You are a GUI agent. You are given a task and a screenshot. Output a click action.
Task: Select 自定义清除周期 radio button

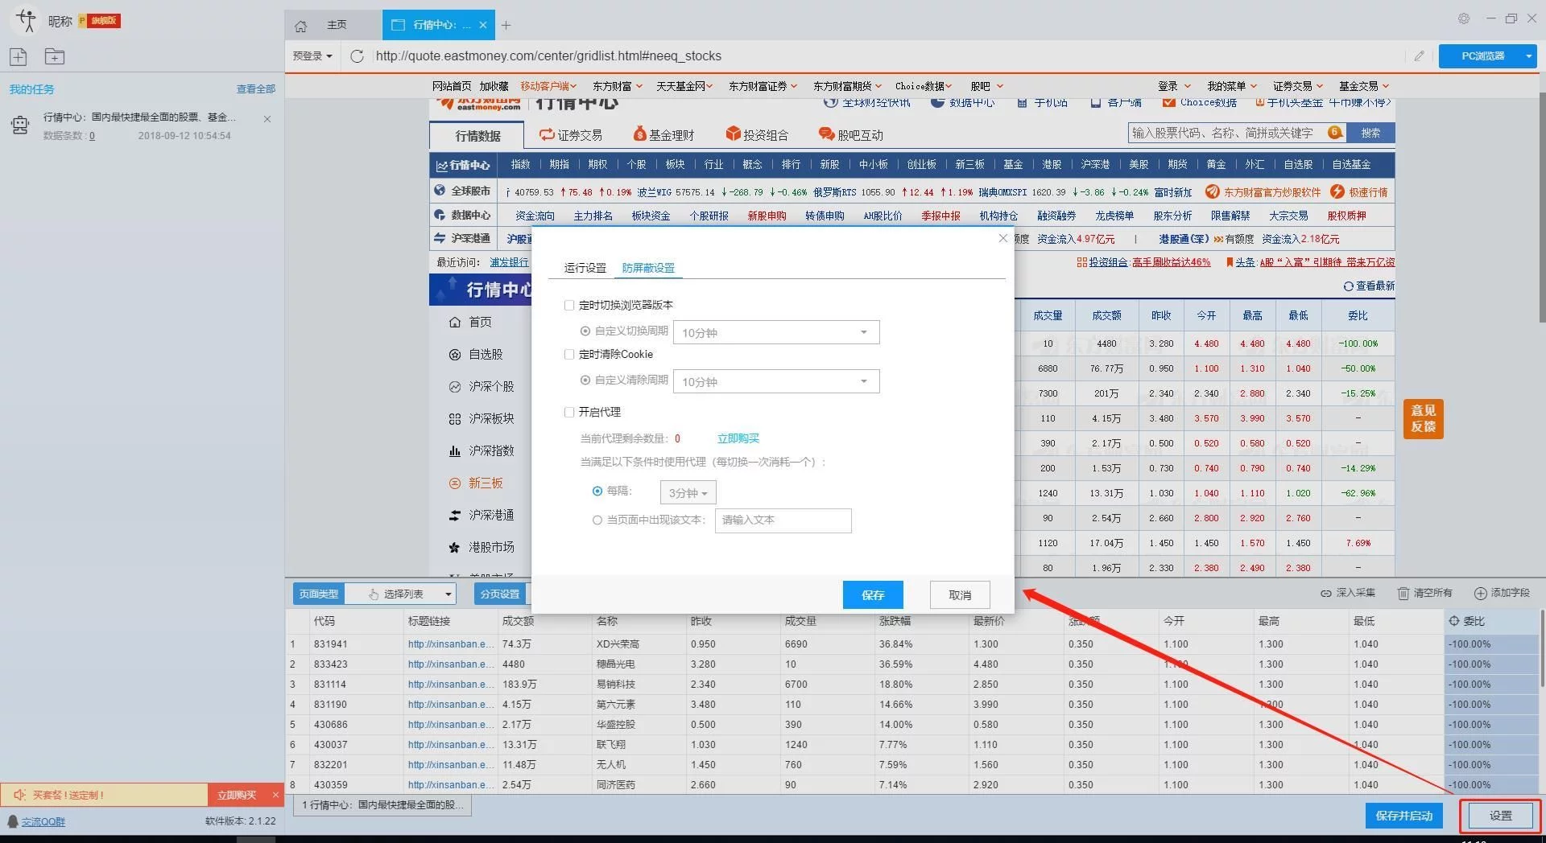[x=585, y=380]
